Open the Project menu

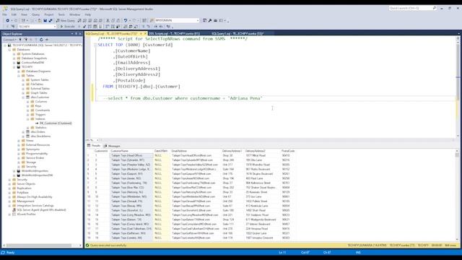pyautogui.click(x=49, y=14)
